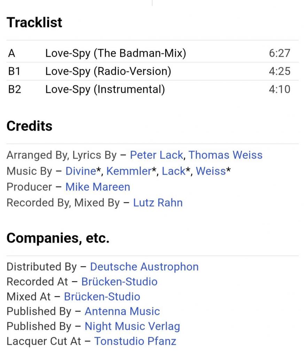Image resolution: width=305 pixels, height=356 pixels.
Task: Open Night Music Verlag publisher link
Action: [x=132, y=326]
